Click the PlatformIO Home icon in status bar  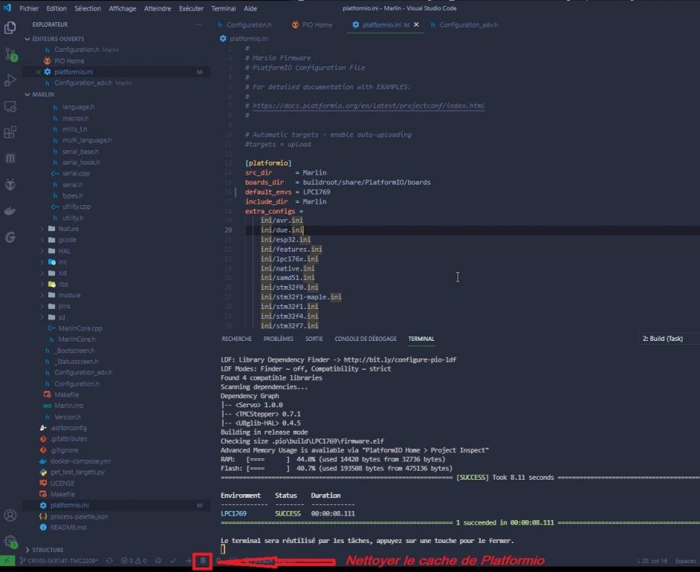coord(158,561)
